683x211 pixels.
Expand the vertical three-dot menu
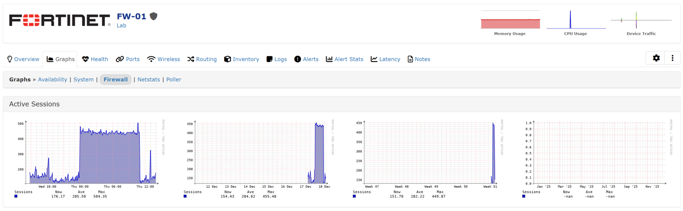[672, 58]
